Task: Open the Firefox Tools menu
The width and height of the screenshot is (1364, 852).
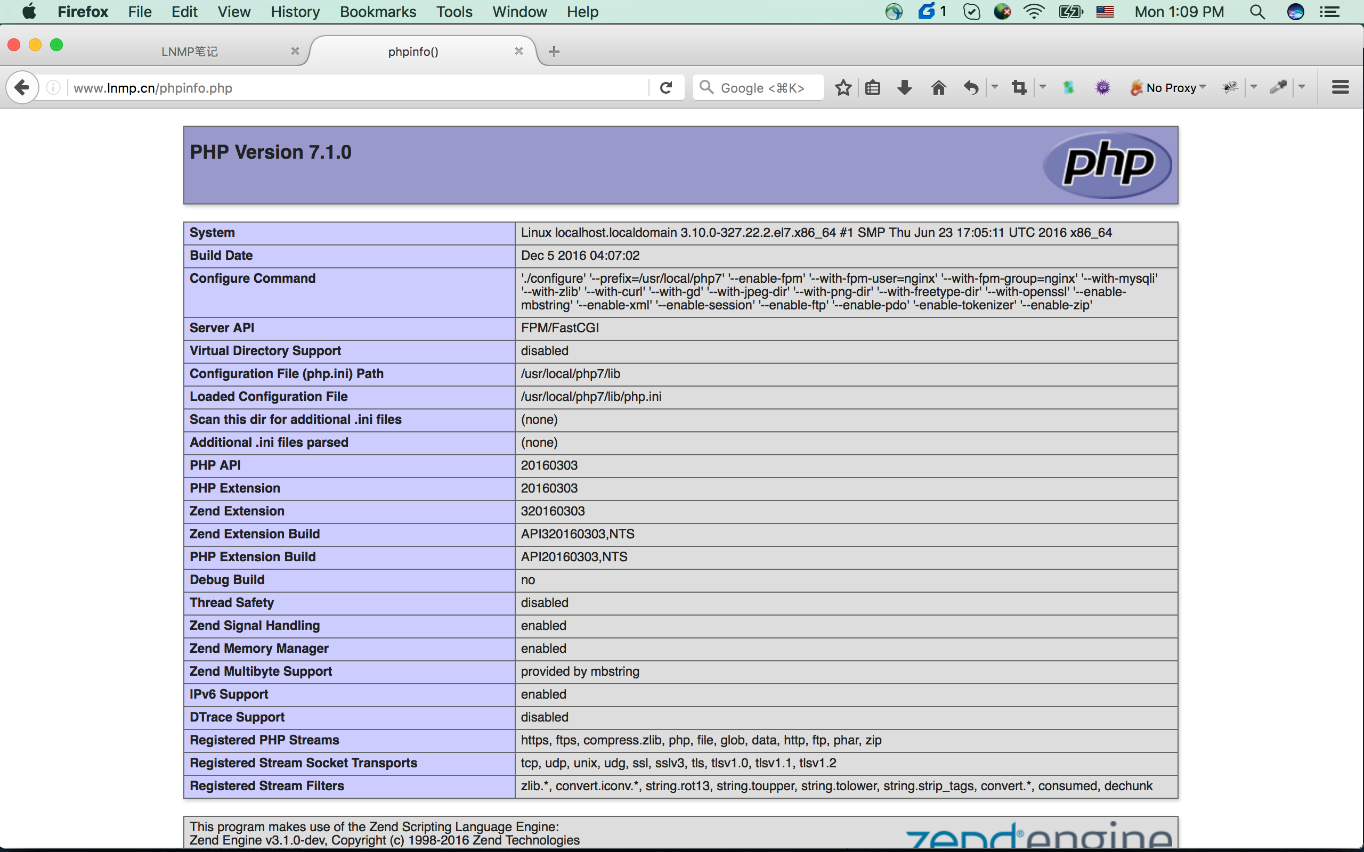Action: point(453,12)
